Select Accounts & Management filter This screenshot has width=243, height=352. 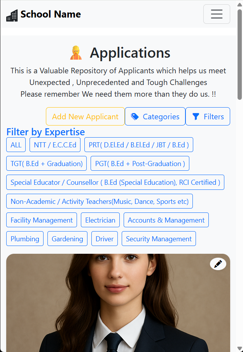[x=166, y=220]
